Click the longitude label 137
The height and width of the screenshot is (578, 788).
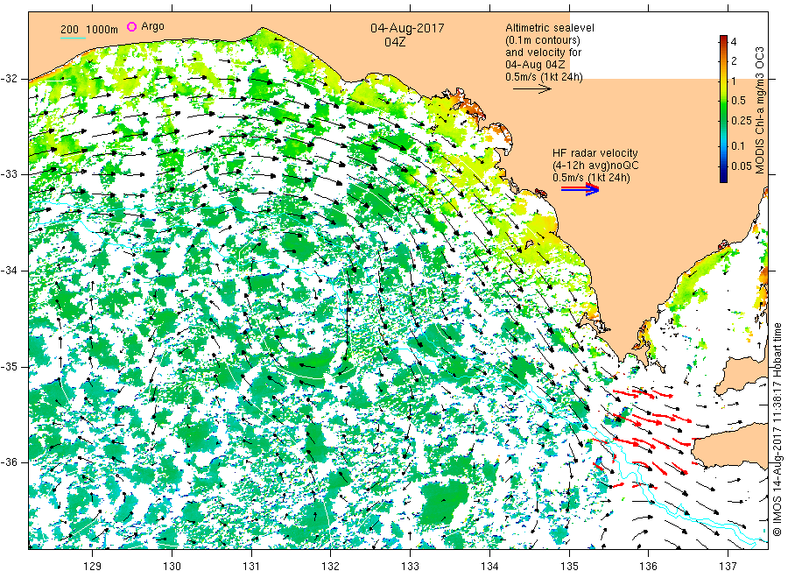coord(728,567)
